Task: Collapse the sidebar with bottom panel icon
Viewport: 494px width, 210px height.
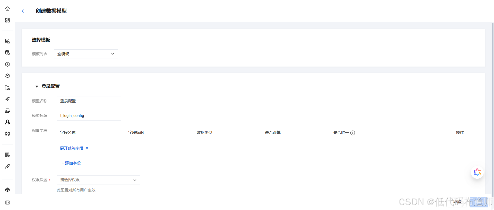Action: 7,203
